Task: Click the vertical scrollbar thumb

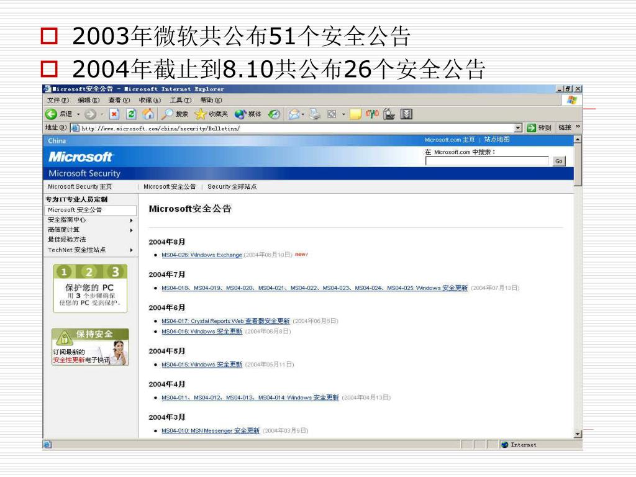Action: (578, 165)
